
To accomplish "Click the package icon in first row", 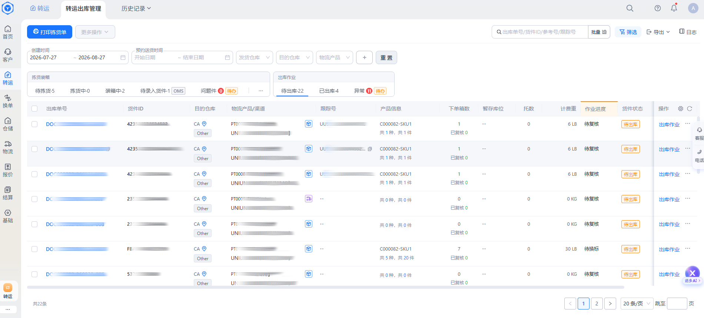I will pos(309,124).
